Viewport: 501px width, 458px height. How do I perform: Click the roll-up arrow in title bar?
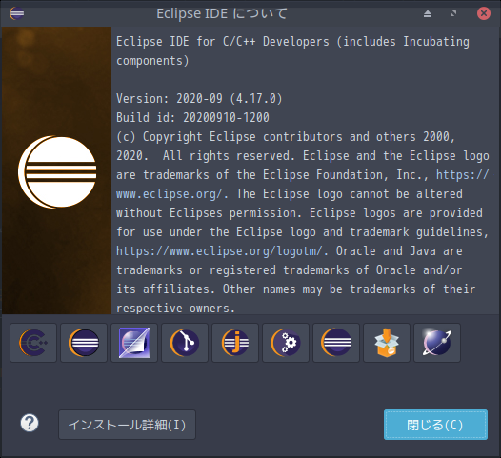click(428, 13)
